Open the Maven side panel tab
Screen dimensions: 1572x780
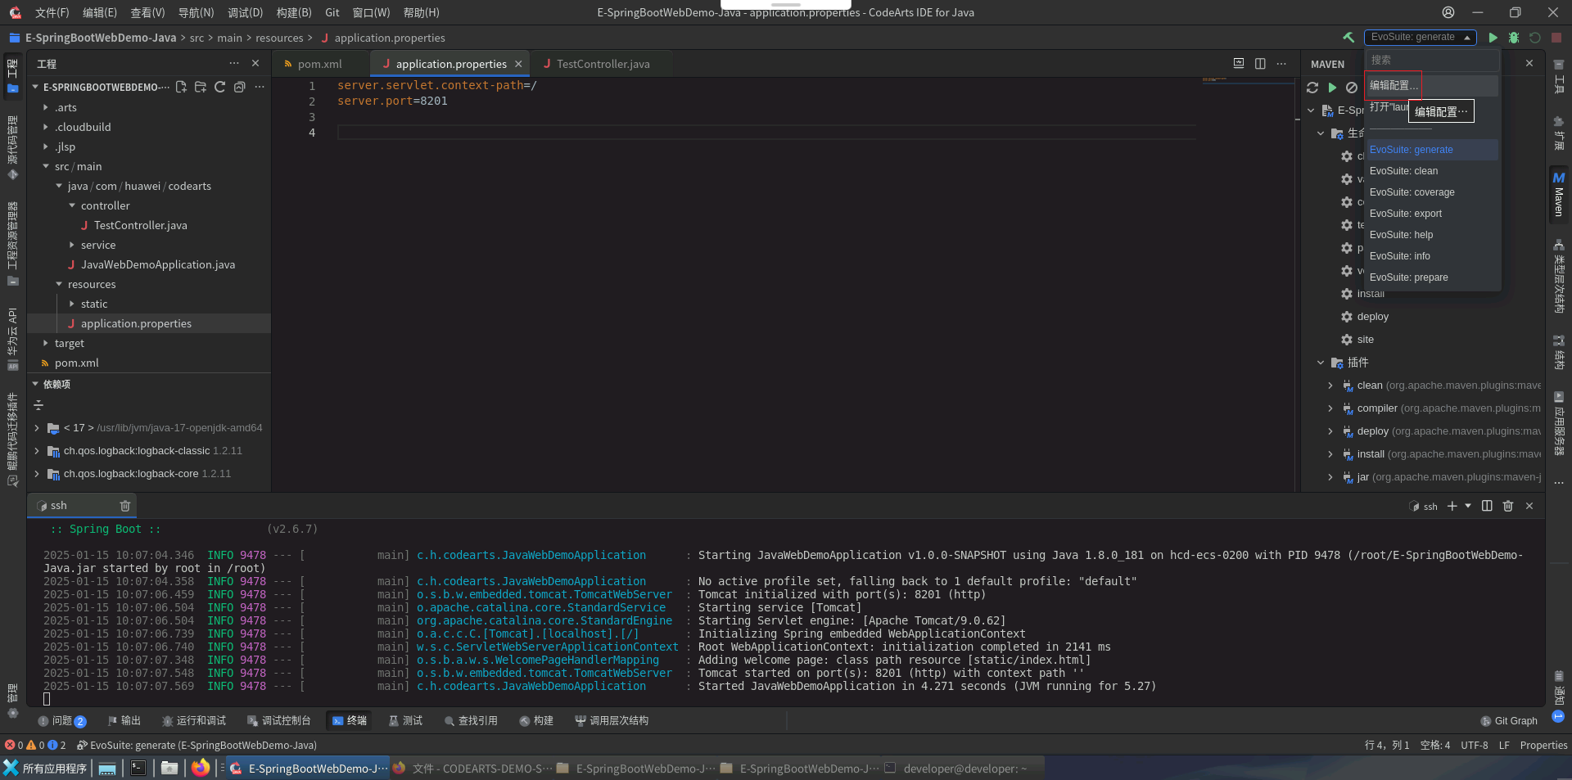coord(1558,193)
